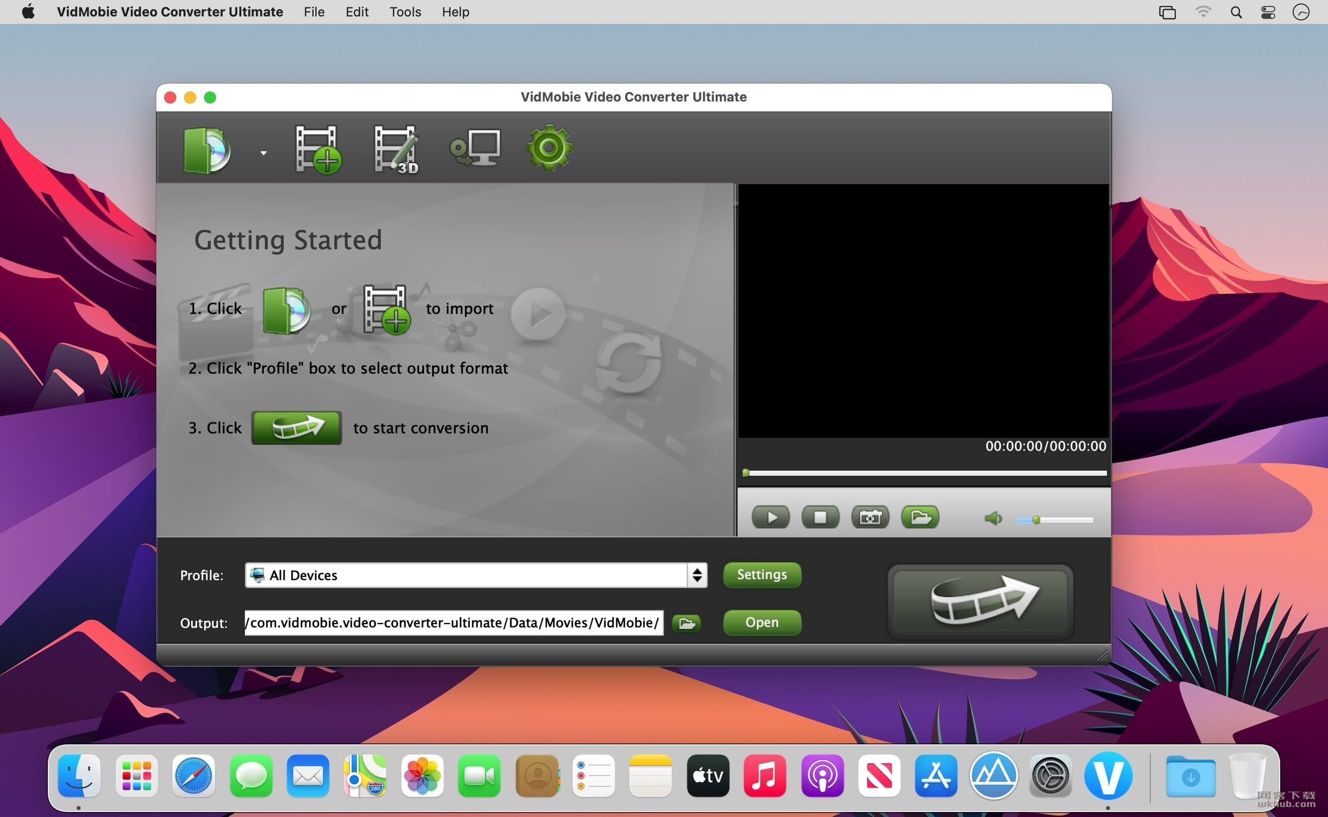Open preferences with the green gear icon
This screenshot has width=1328, height=817.
[549, 147]
